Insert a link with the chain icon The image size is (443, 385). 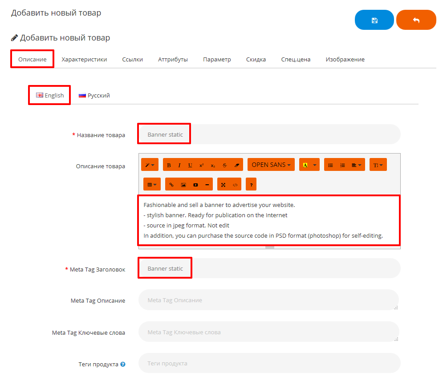(x=171, y=184)
